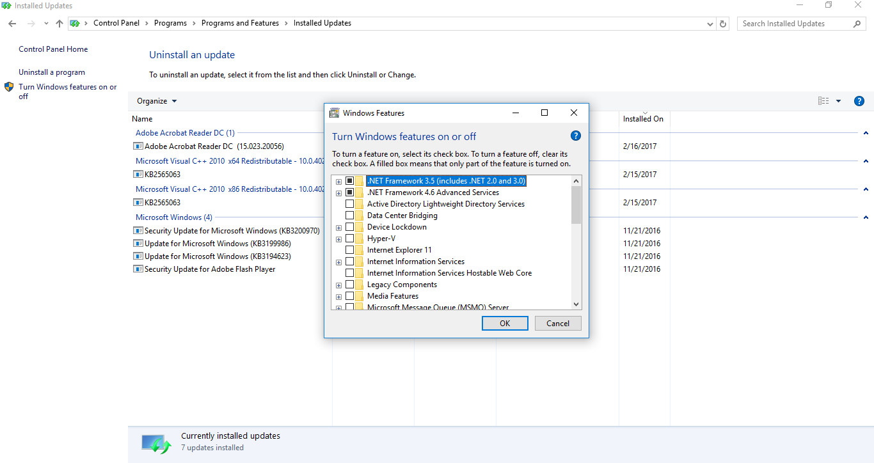Open help in the Windows Features dialog
The width and height of the screenshot is (874, 463).
575,136
